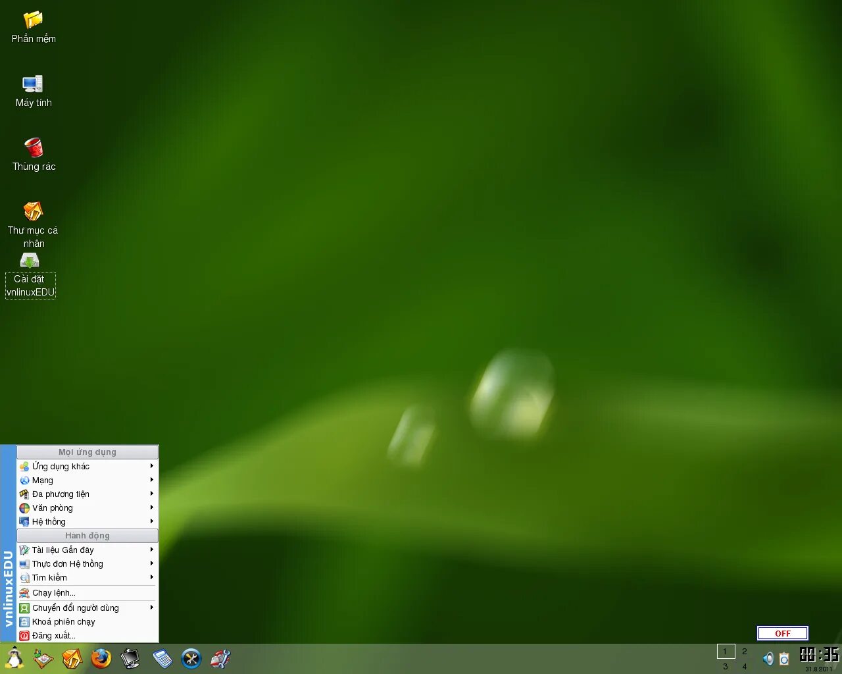The width and height of the screenshot is (842, 674).
Task: Open the red toolbox wrench icon
Action: pos(220,658)
